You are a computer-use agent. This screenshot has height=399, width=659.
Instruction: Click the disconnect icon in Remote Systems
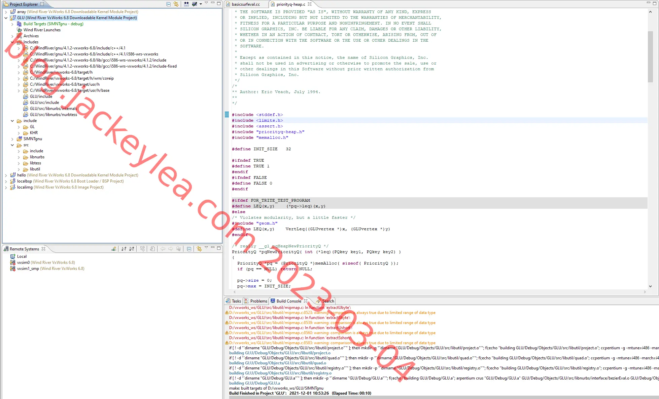click(x=132, y=249)
